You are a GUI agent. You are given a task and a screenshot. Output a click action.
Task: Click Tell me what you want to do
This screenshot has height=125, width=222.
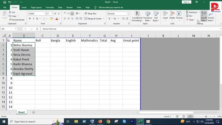(x=111, y=7)
